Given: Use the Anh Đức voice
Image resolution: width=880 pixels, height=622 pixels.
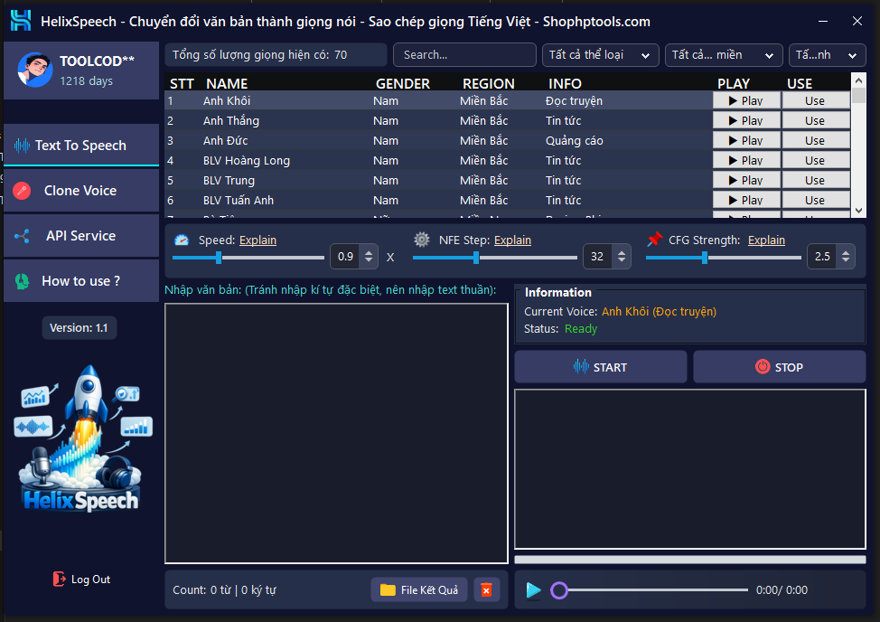Looking at the screenshot, I should click(x=816, y=140).
